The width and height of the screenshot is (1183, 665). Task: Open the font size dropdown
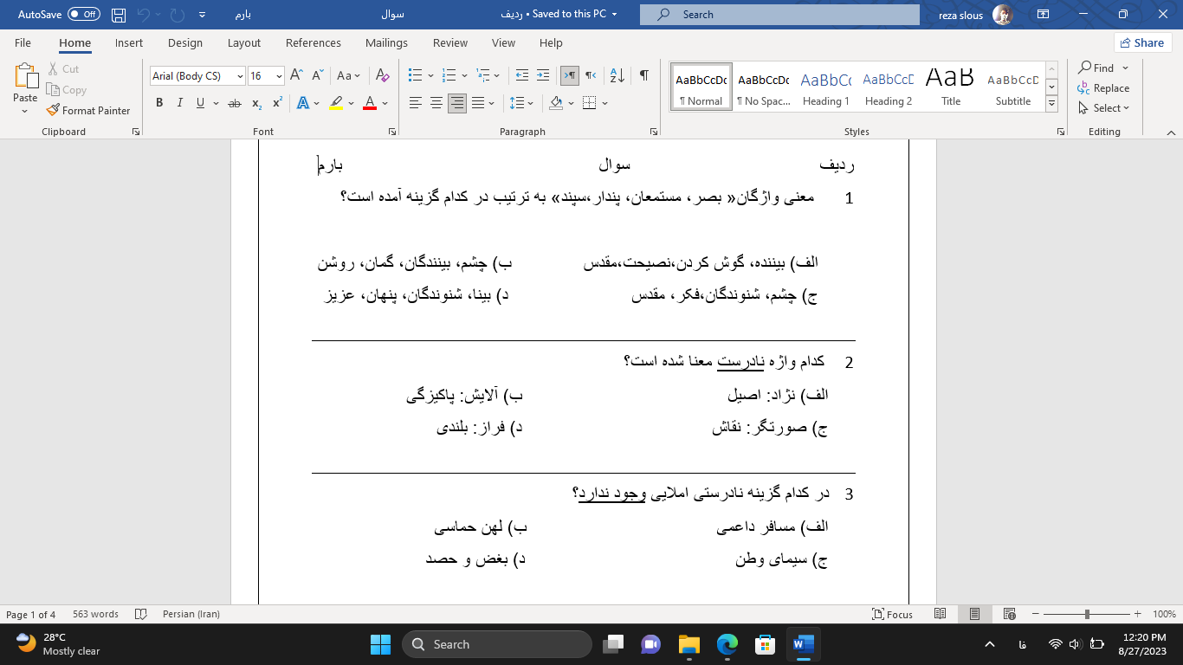(279, 75)
